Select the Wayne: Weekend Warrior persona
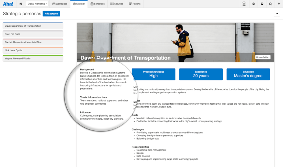 (33, 58)
